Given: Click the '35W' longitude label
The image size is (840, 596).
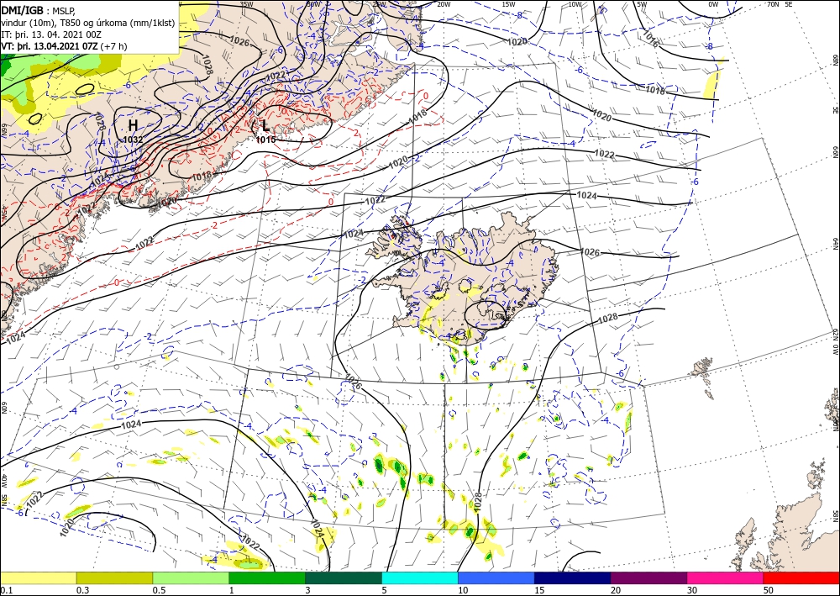Looking at the screenshot, I should point(246,4).
